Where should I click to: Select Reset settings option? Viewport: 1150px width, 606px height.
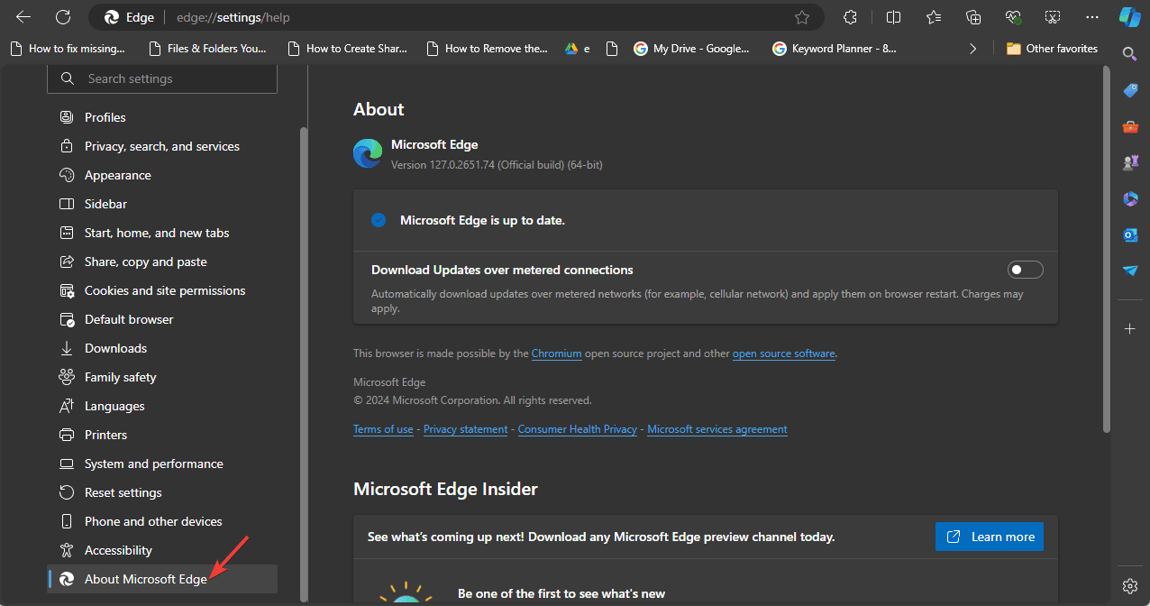tap(162, 492)
